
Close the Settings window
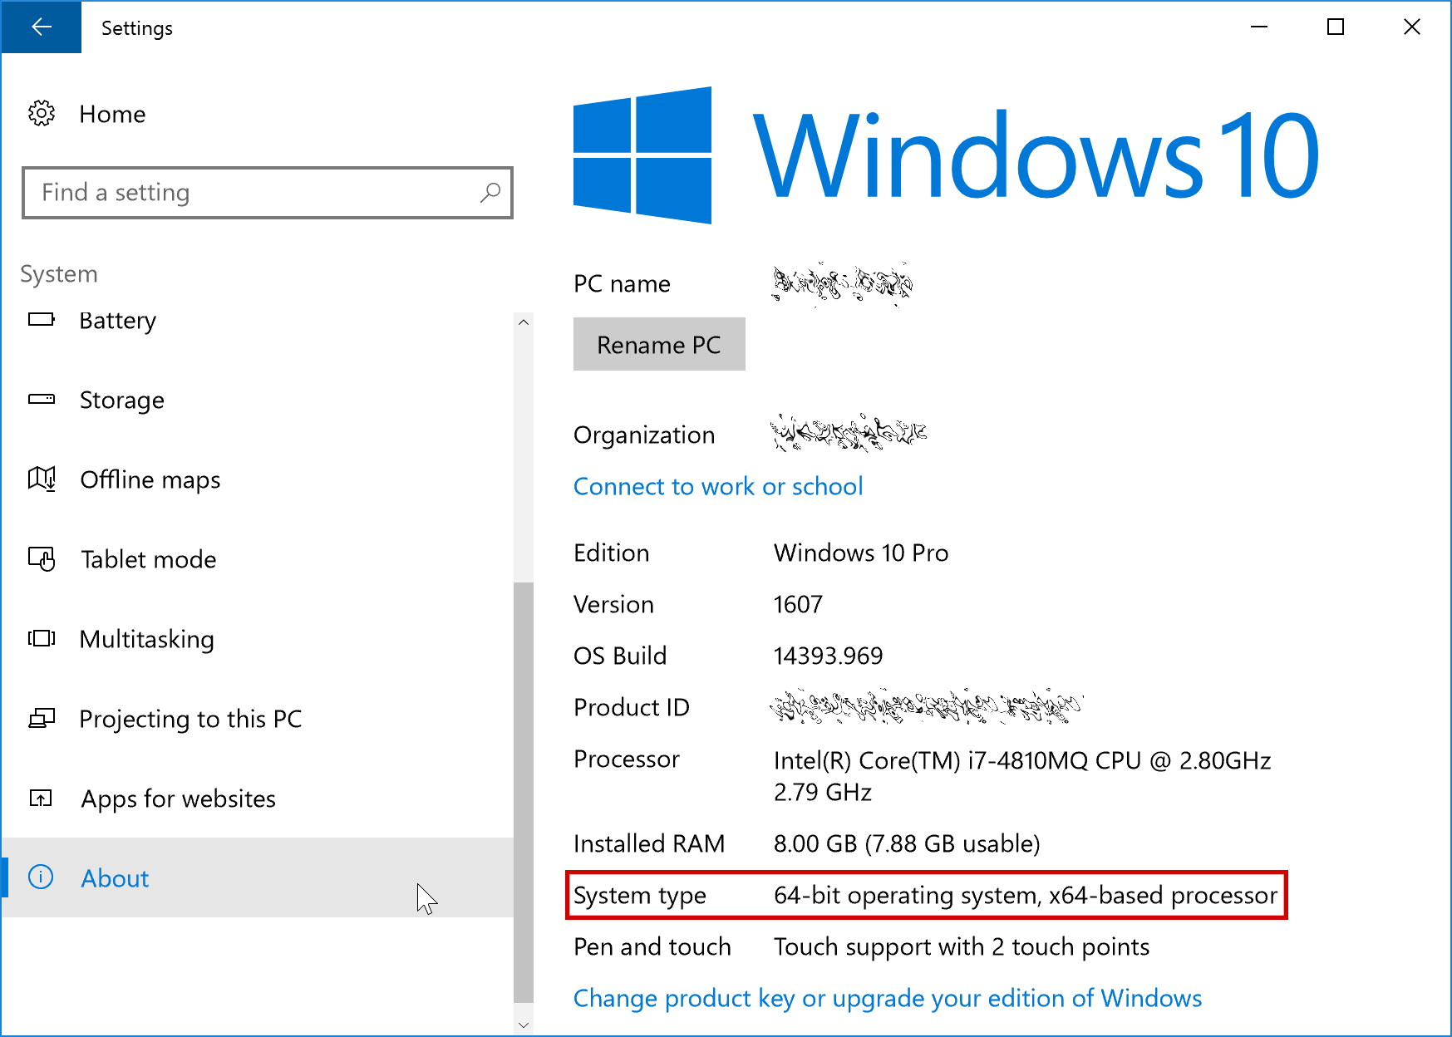[x=1412, y=27]
